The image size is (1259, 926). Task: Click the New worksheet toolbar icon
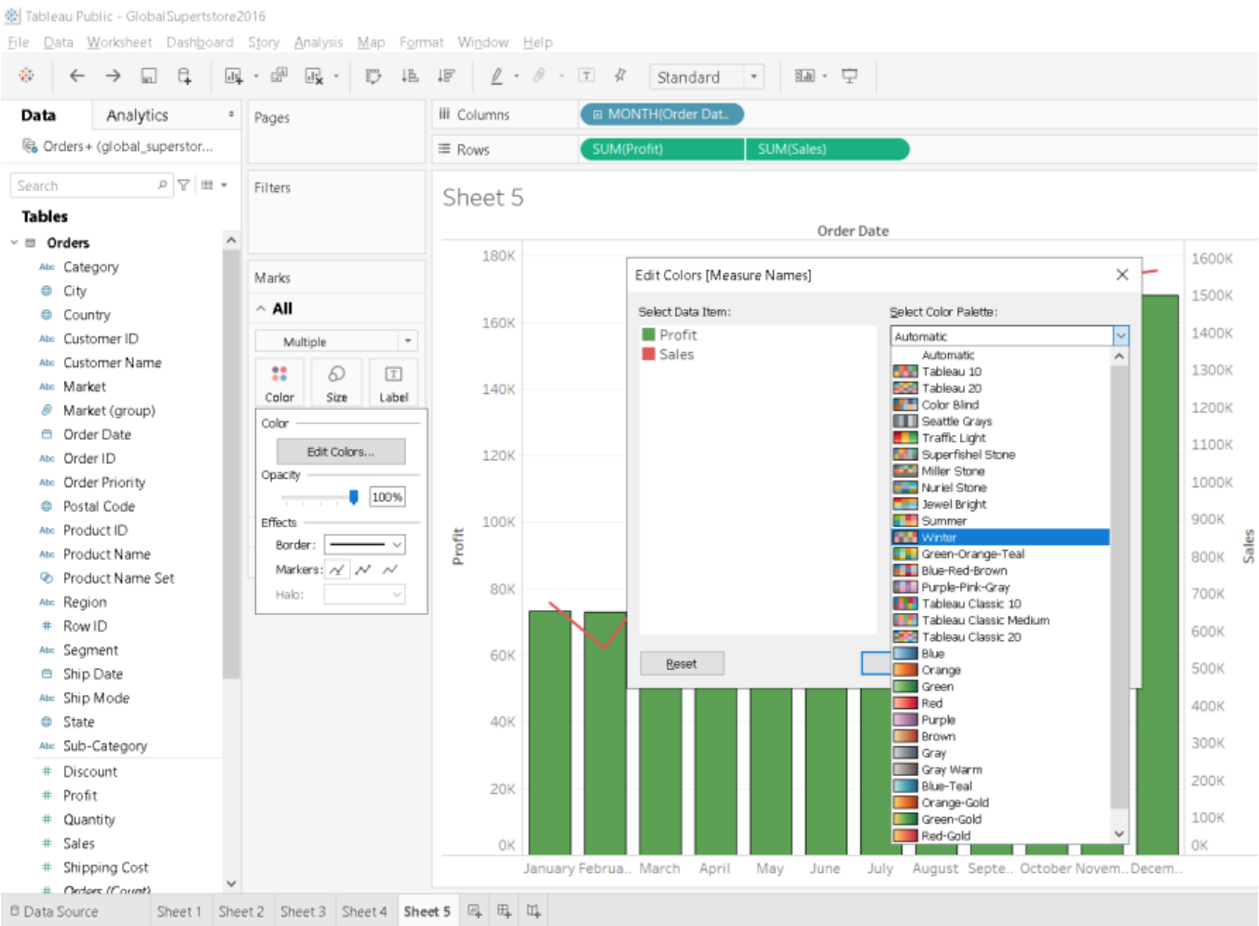tap(234, 75)
